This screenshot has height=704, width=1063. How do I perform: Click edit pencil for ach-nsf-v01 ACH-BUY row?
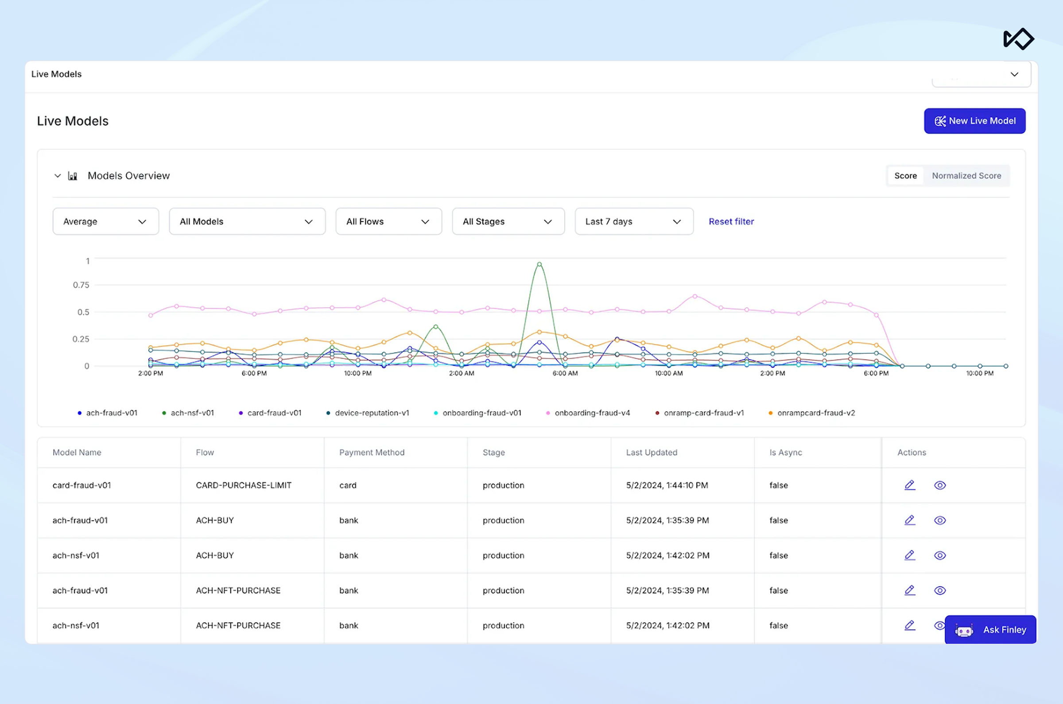pos(909,555)
